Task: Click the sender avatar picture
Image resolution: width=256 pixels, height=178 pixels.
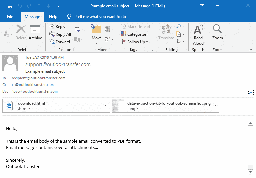Action: [x=10, y=63]
